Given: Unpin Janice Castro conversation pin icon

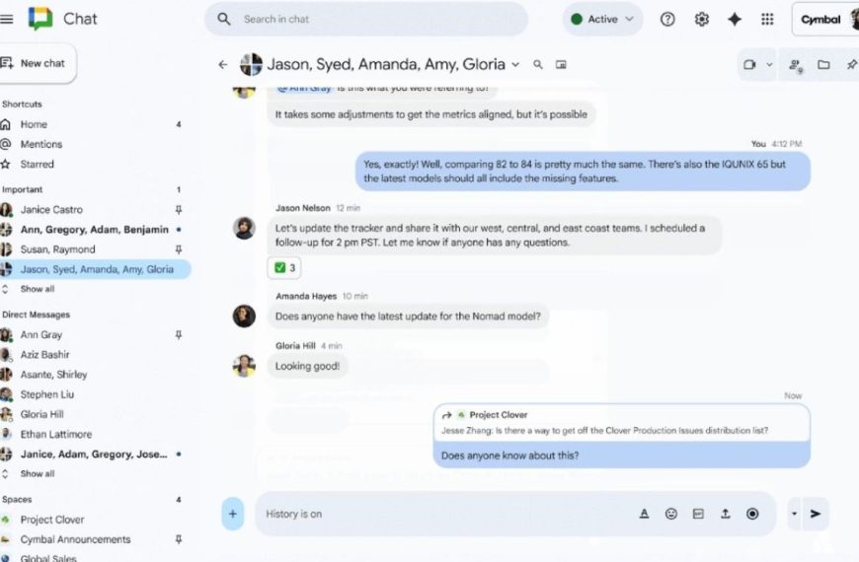Looking at the screenshot, I should click(179, 210).
